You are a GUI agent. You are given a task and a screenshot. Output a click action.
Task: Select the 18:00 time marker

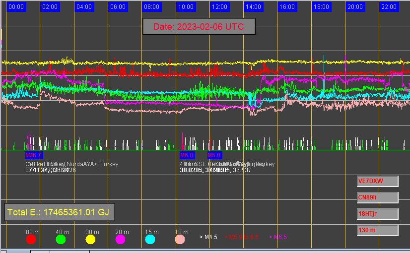(321, 7)
